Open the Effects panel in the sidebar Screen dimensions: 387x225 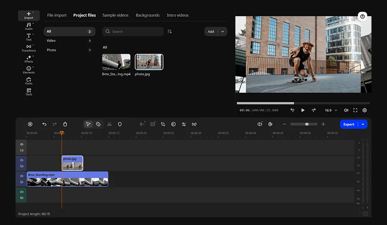click(29, 59)
